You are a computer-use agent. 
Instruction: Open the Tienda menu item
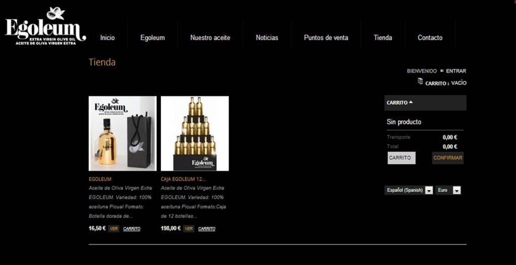pos(383,37)
